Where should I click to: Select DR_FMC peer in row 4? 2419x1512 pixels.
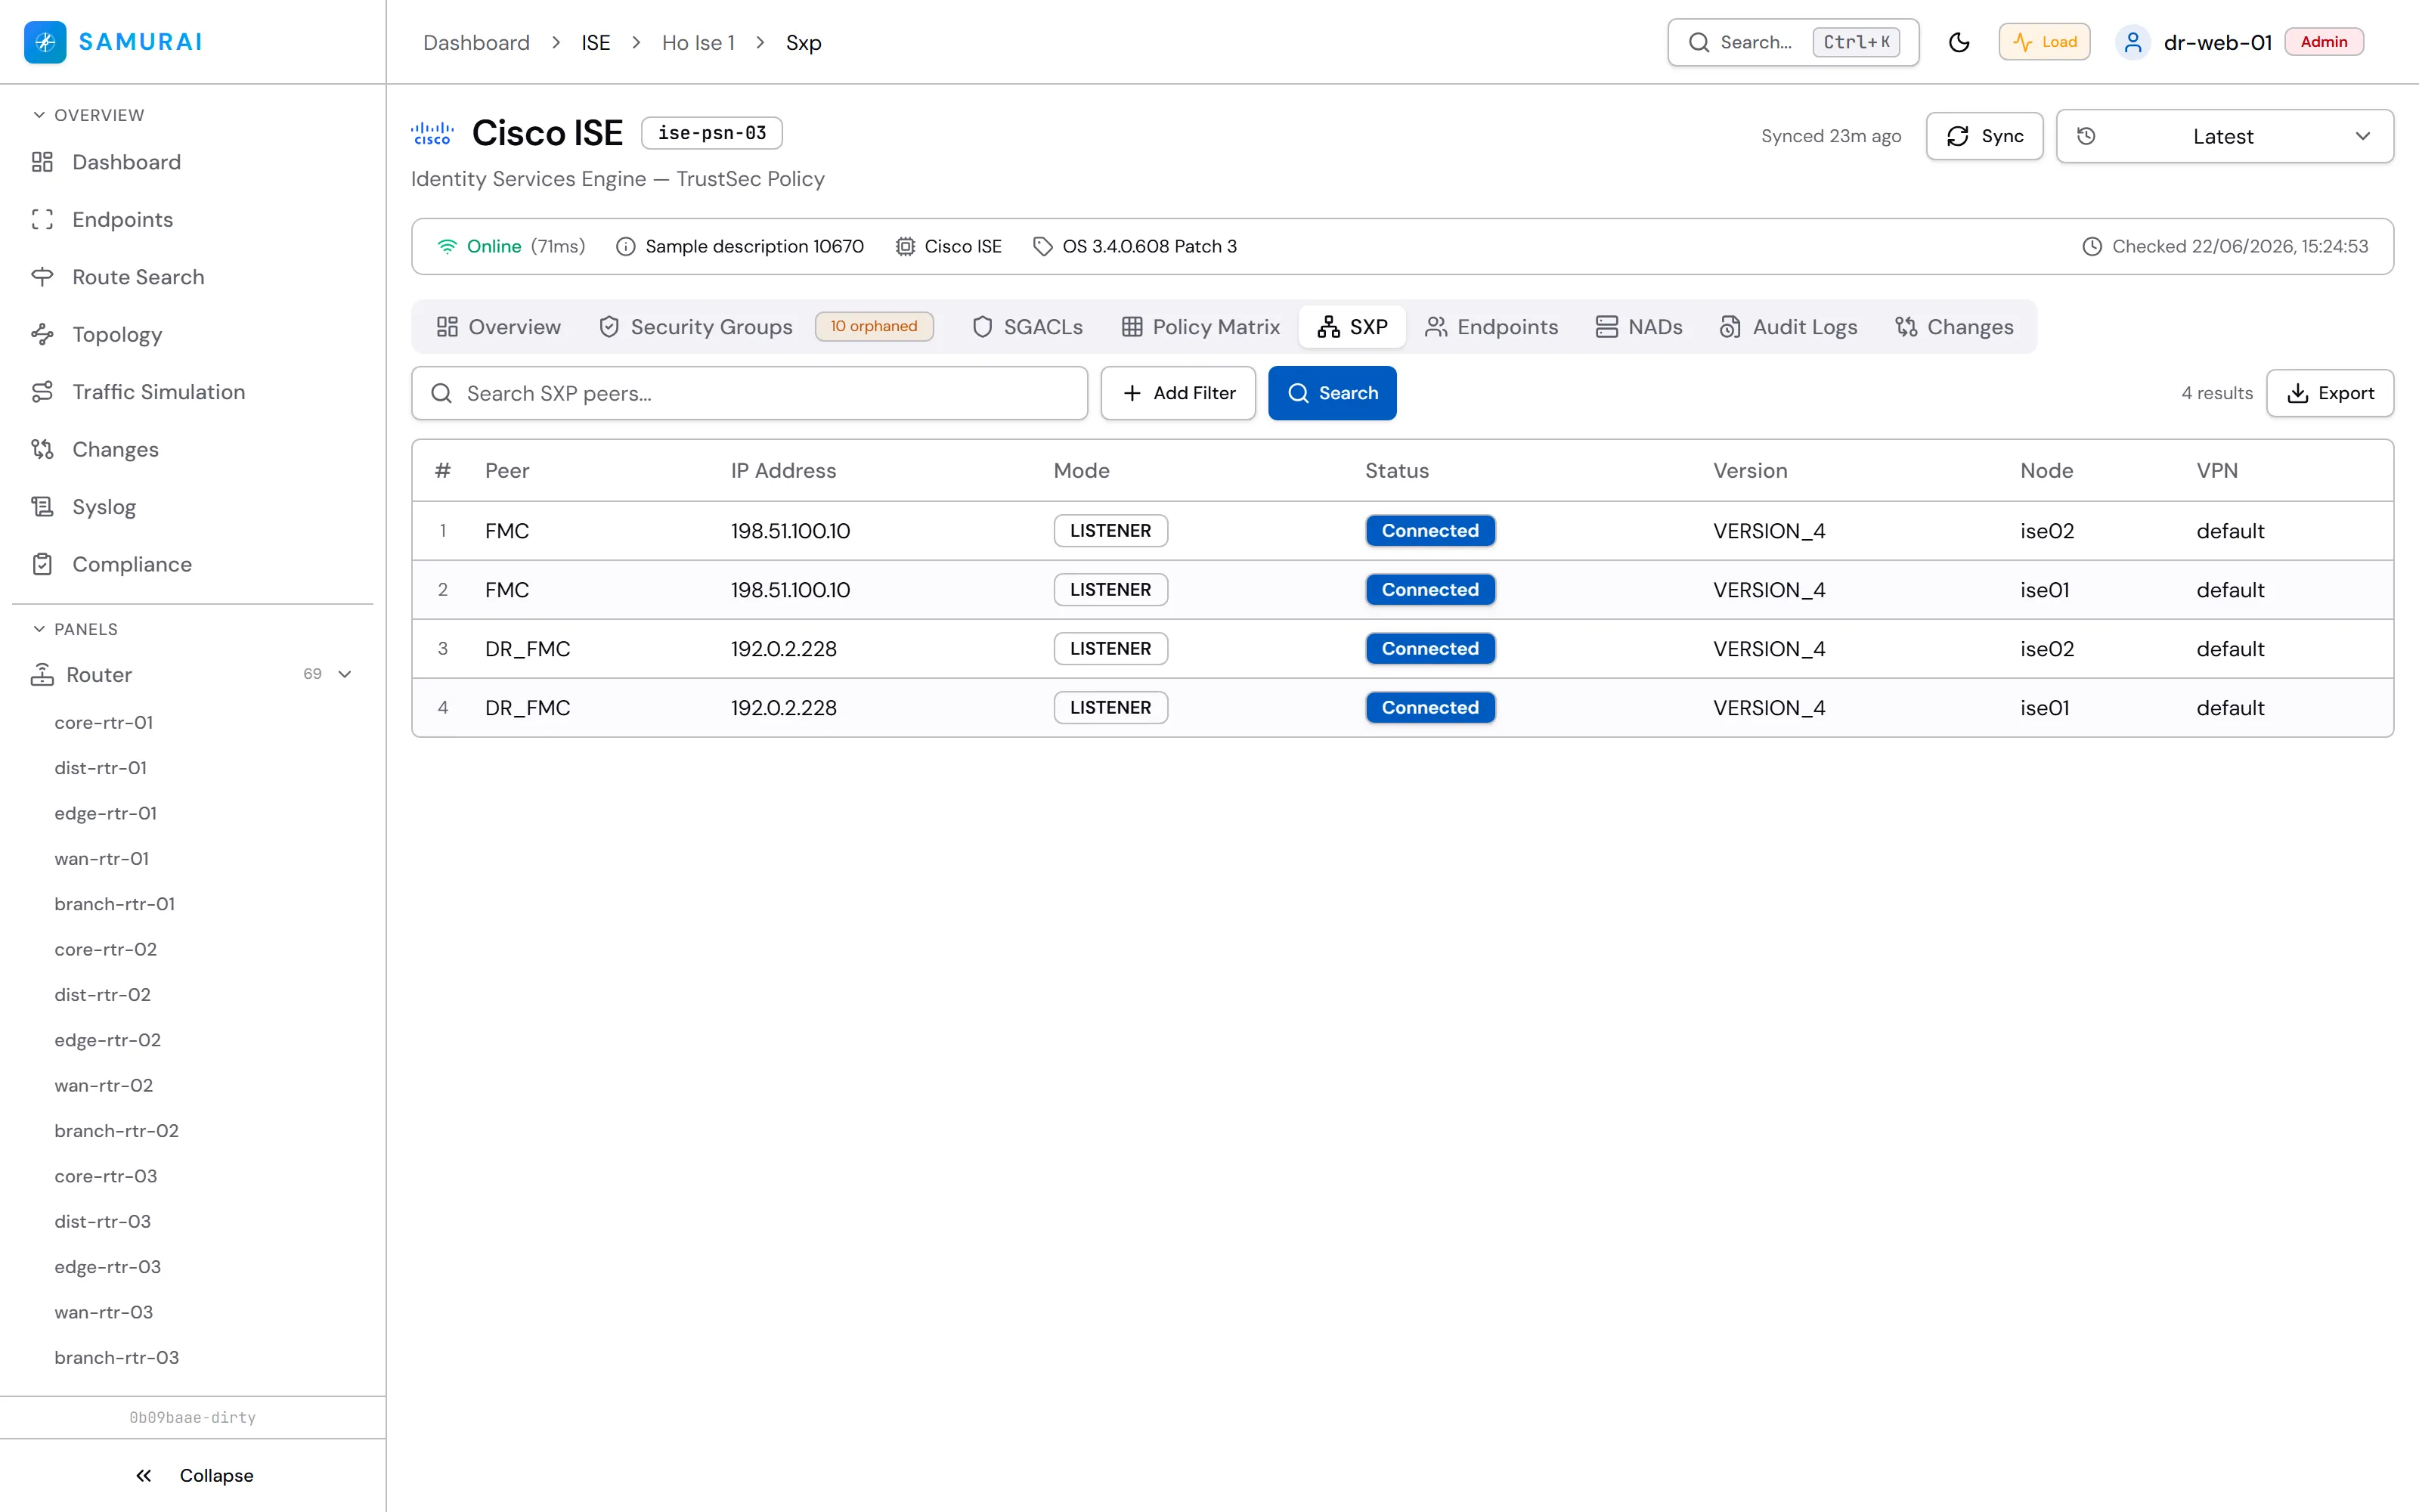(x=528, y=708)
